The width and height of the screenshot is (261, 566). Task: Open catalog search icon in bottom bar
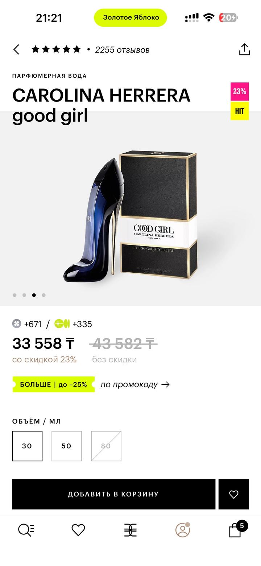click(x=26, y=530)
